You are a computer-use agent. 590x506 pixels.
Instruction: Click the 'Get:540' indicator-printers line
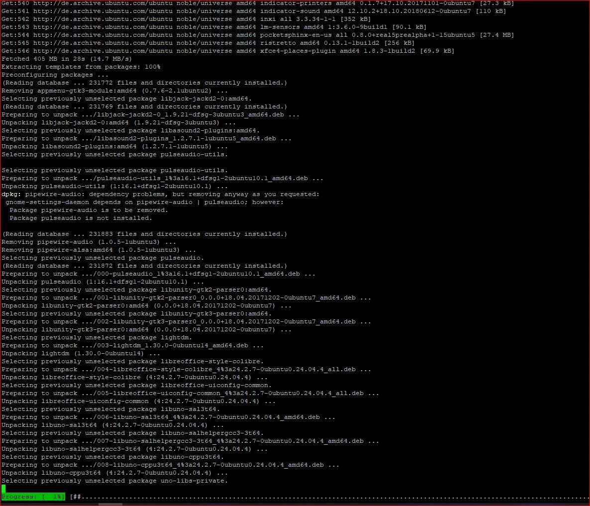click(258, 3)
